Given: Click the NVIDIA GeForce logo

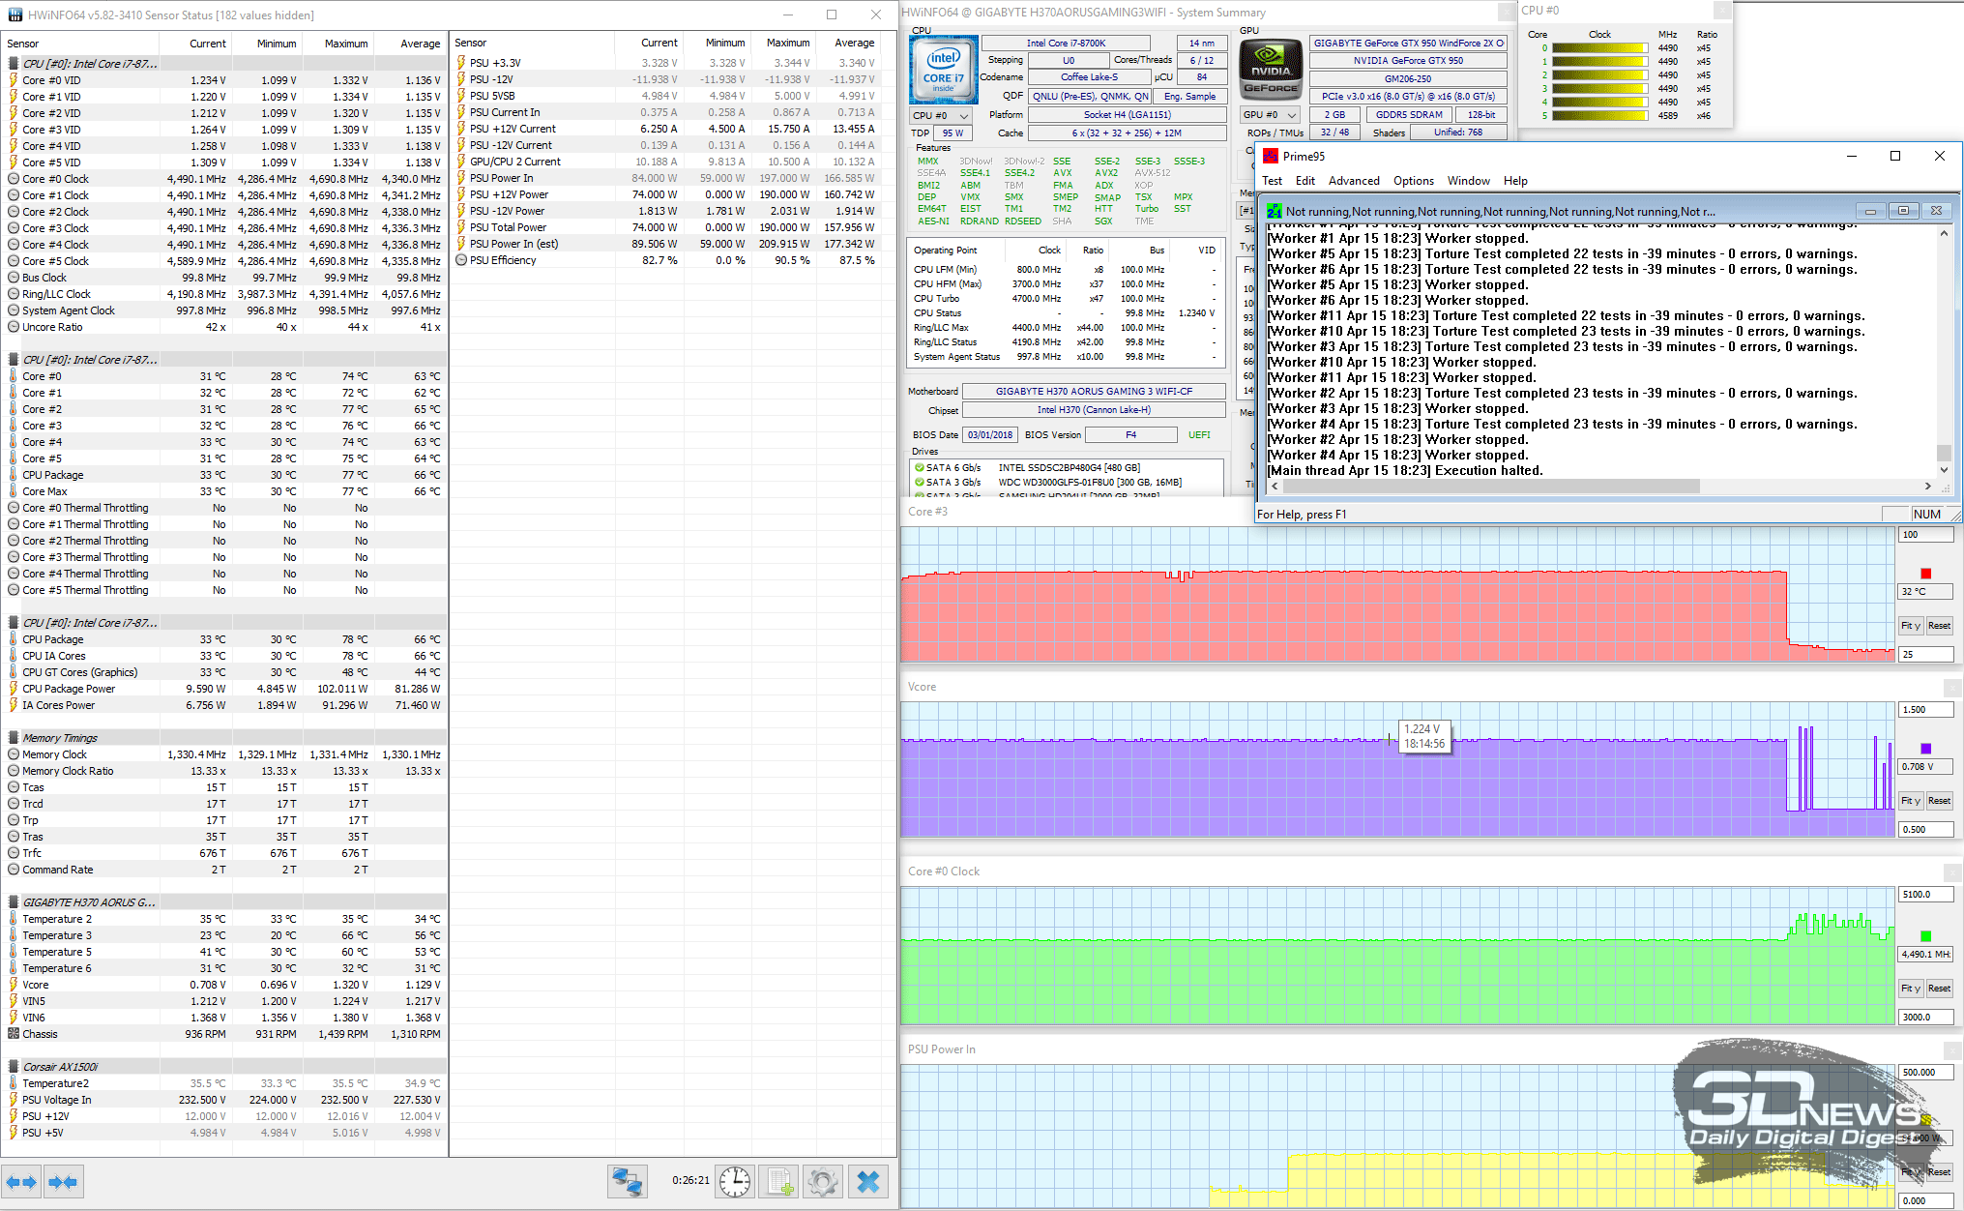Looking at the screenshot, I should (x=1271, y=70).
